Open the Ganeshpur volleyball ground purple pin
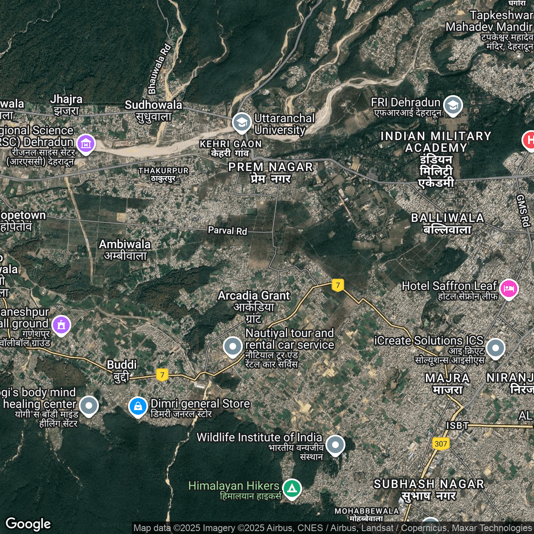 click(61, 325)
